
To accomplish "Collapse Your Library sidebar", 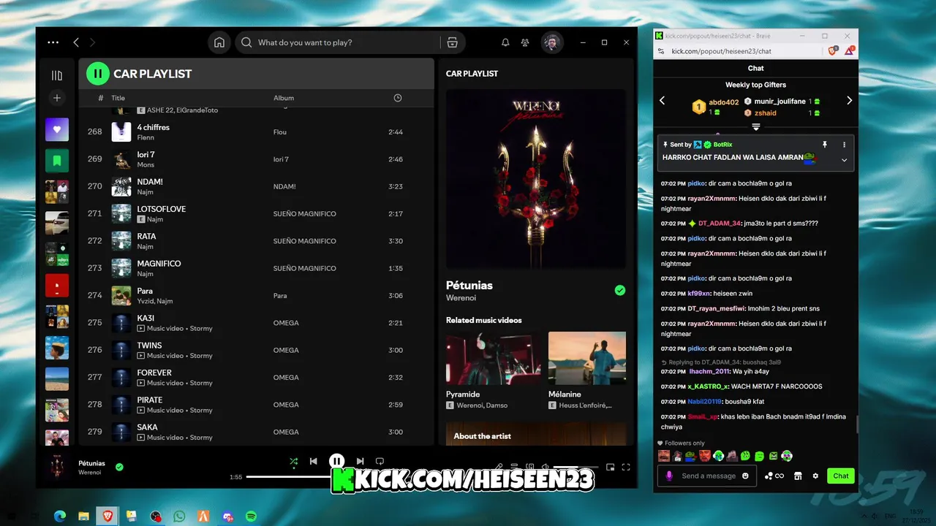I will click(57, 75).
